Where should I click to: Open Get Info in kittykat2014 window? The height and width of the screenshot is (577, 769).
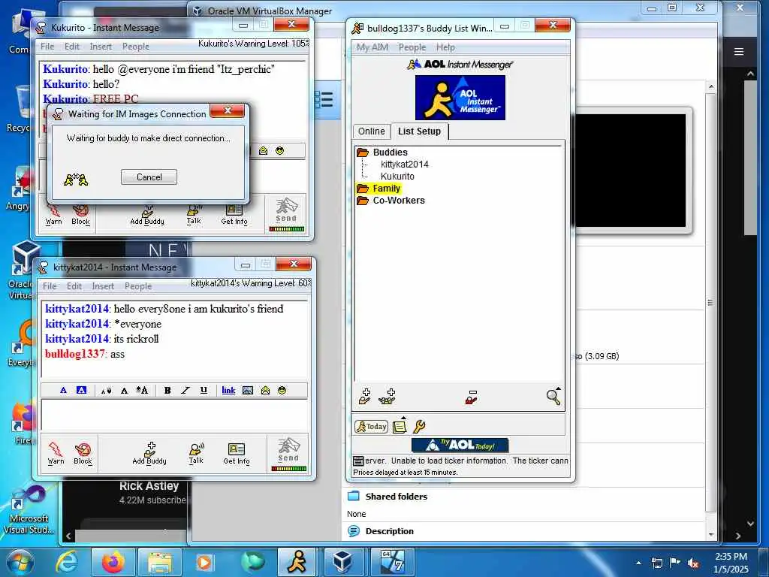(237, 452)
